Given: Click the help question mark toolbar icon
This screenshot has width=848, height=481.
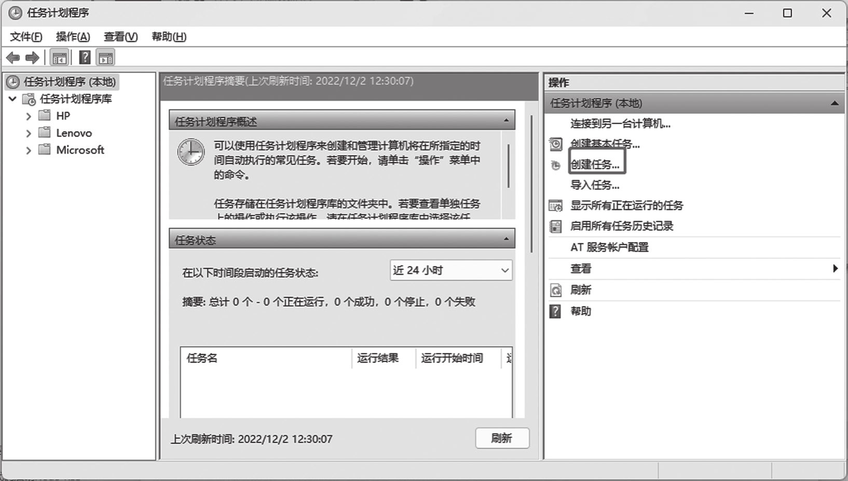Looking at the screenshot, I should (x=85, y=58).
